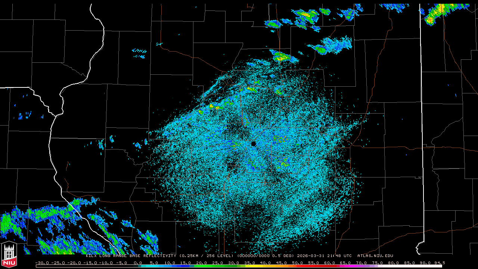Image resolution: width=478 pixels, height=269 pixels.
Task: Pick the yellow 40.0 dBZ color on scale
Action: coord(266,266)
